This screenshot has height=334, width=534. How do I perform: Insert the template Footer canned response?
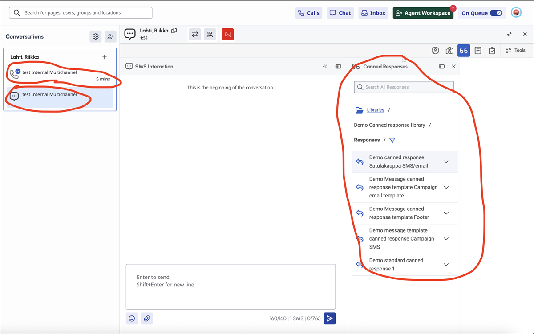[x=360, y=213]
